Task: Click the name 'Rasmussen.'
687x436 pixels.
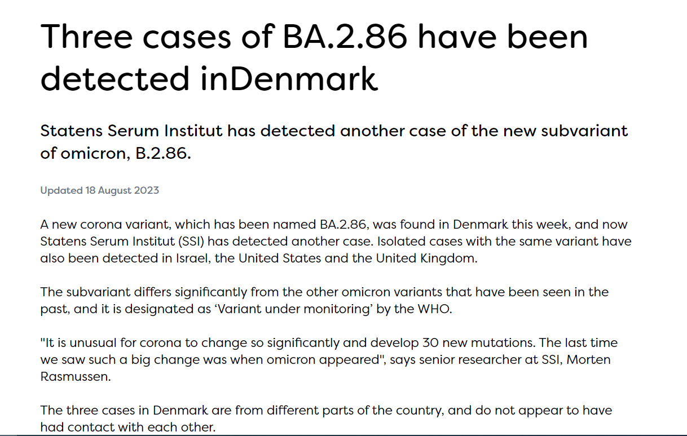Action: click(x=76, y=377)
